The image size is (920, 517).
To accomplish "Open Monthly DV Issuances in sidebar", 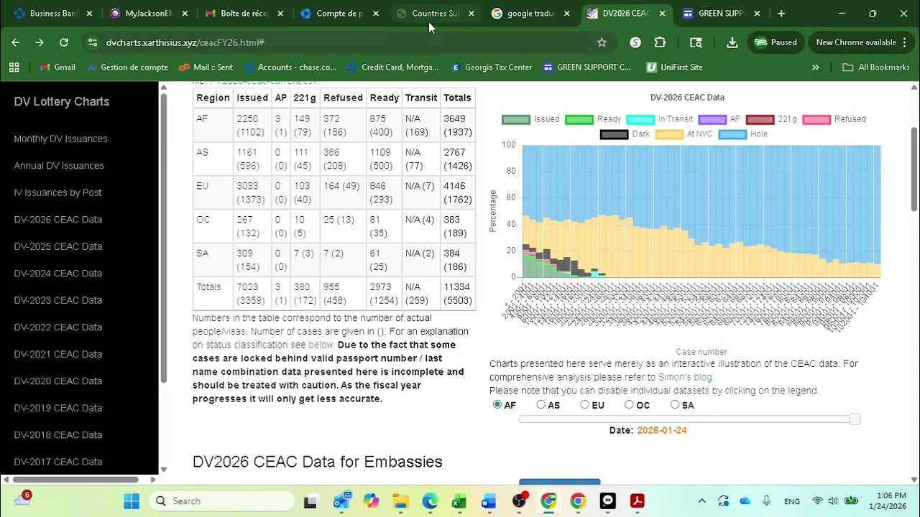I will pos(60,139).
